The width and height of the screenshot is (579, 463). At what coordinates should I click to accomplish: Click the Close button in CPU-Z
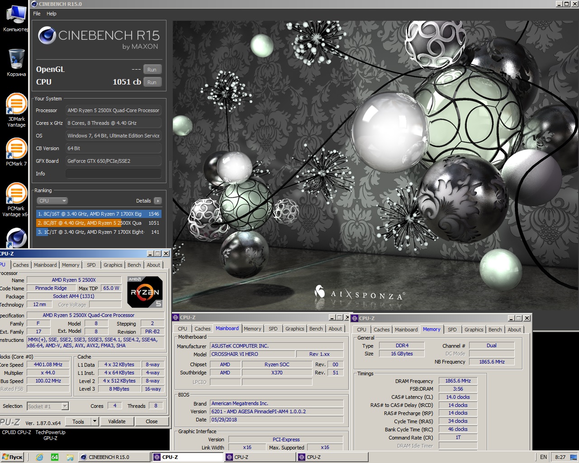pyautogui.click(x=152, y=421)
